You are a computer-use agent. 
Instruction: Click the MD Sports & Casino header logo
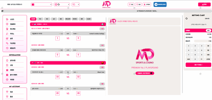click(106, 5)
